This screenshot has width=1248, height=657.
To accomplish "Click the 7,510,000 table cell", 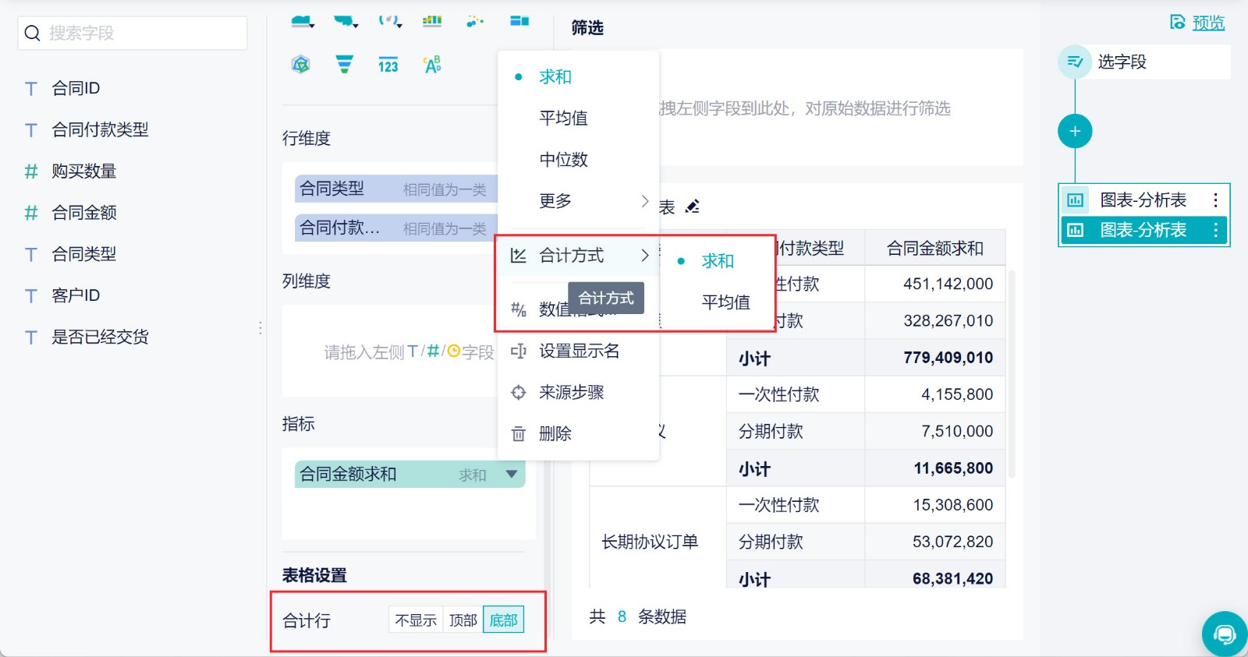I will pos(935,431).
